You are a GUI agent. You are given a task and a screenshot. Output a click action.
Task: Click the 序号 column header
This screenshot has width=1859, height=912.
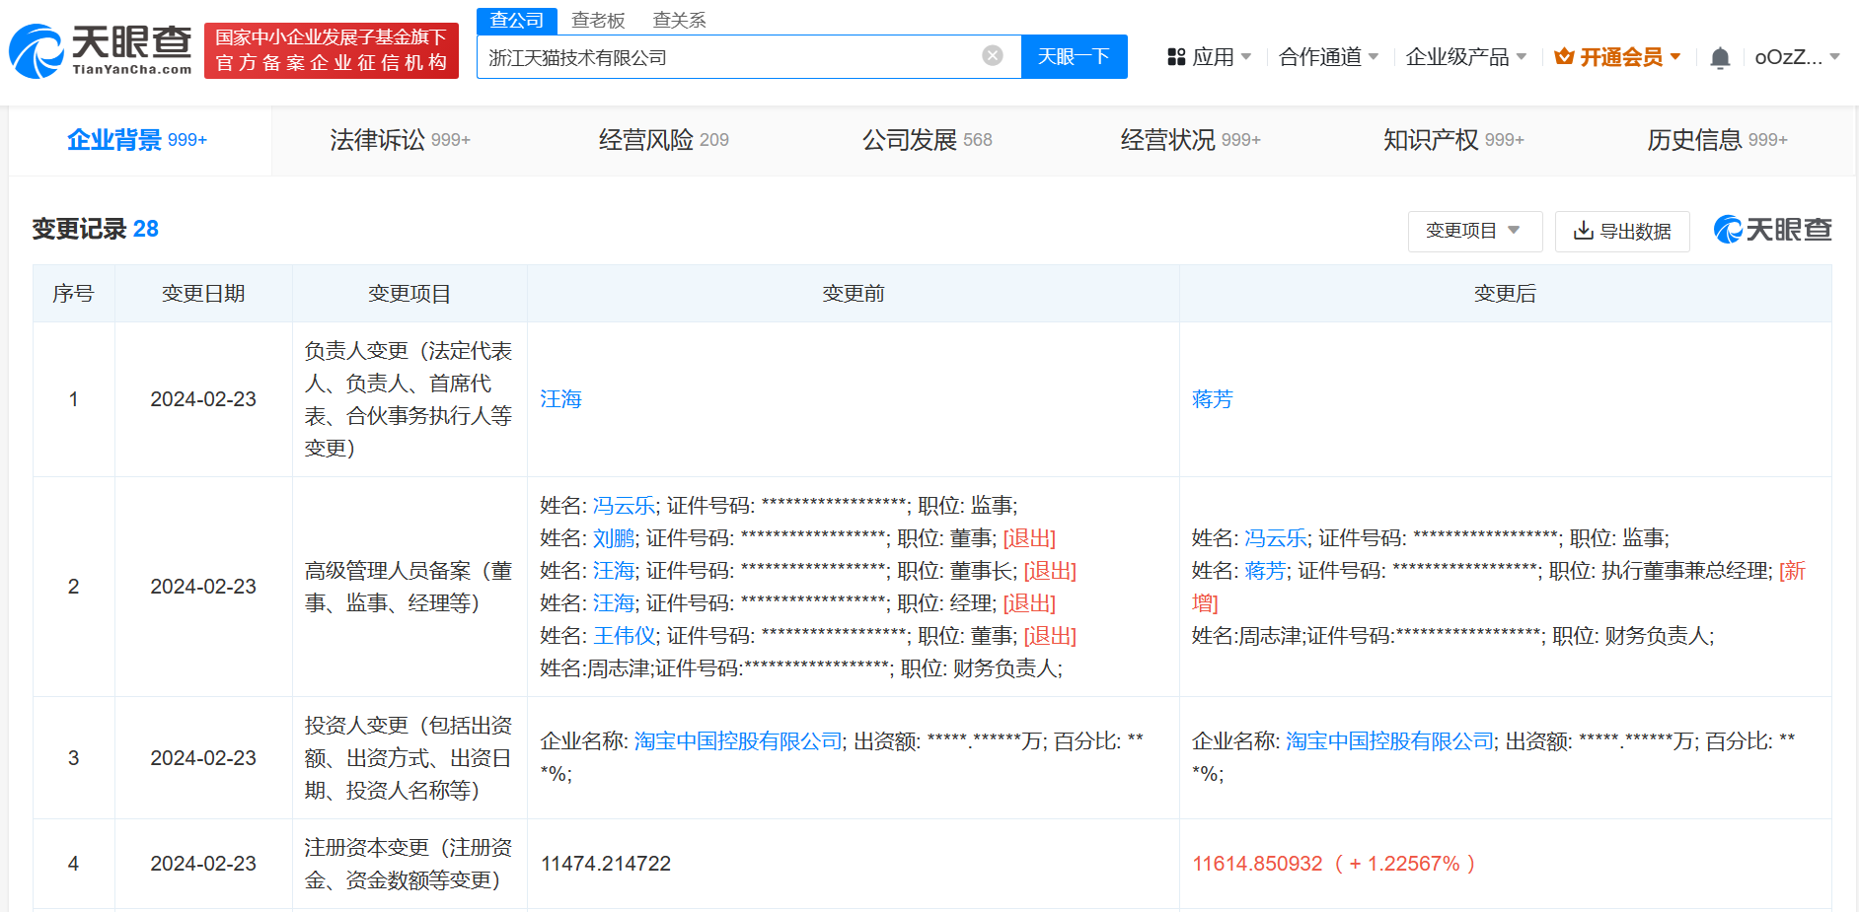[x=73, y=294]
